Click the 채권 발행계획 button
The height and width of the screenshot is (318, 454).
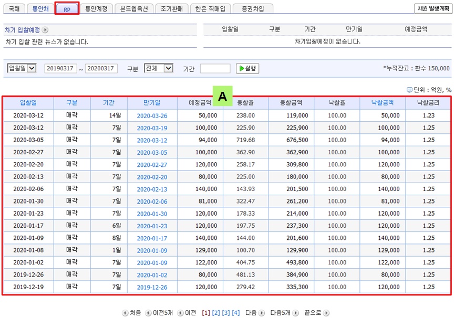[x=433, y=8]
